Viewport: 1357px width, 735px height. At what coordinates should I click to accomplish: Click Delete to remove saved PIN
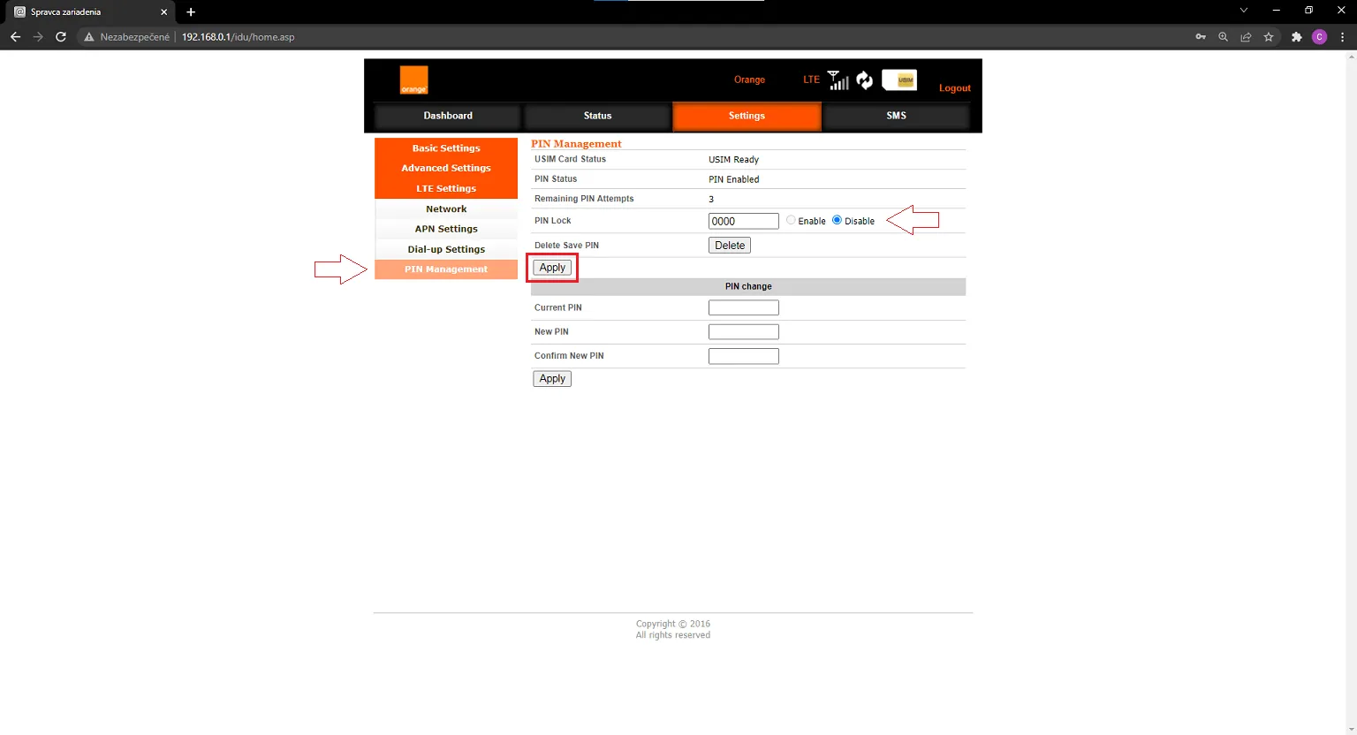click(730, 246)
